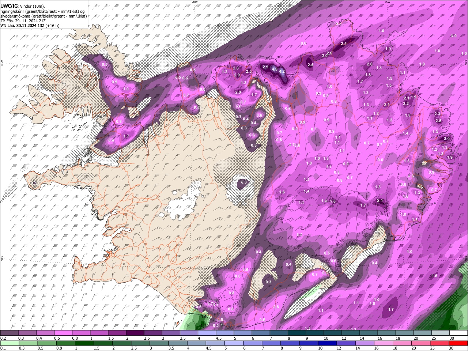Select the lower legend swatch between 18 and 20
This screenshot has width=468, height=351.
point(402,343)
